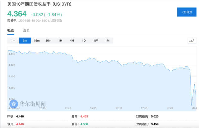This screenshot has width=199, height=128.
Task: Switch to 15m interval
Action: coord(37,40)
